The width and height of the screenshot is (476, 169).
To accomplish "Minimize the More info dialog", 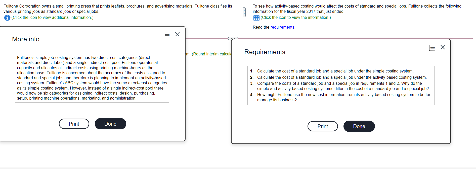I will coord(167,35).
